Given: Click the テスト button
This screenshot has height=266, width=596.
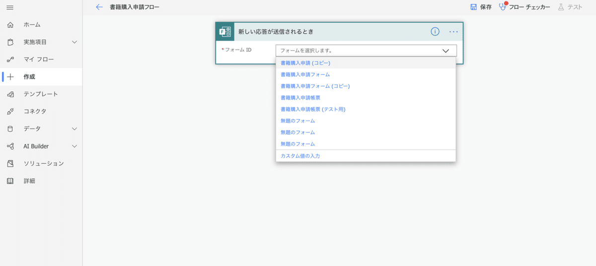Looking at the screenshot, I should pyautogui.click(x=570, y=7).
